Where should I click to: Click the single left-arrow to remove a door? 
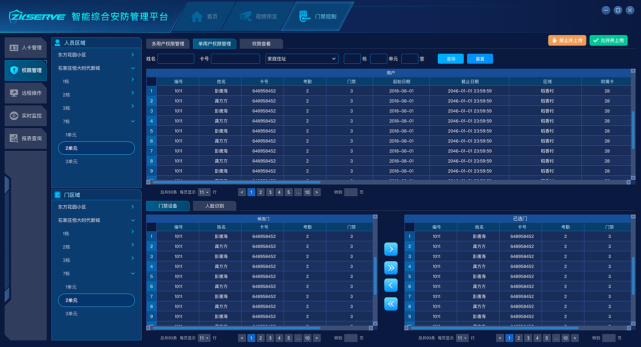click(391, 285)
